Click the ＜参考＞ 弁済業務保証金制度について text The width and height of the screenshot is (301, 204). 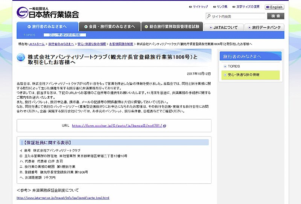48,190
